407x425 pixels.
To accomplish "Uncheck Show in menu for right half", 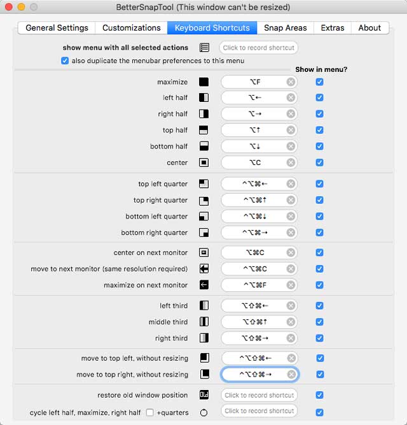I will (x=319, y=114).
